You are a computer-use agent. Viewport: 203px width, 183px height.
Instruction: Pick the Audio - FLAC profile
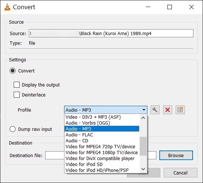click(102, 135)
